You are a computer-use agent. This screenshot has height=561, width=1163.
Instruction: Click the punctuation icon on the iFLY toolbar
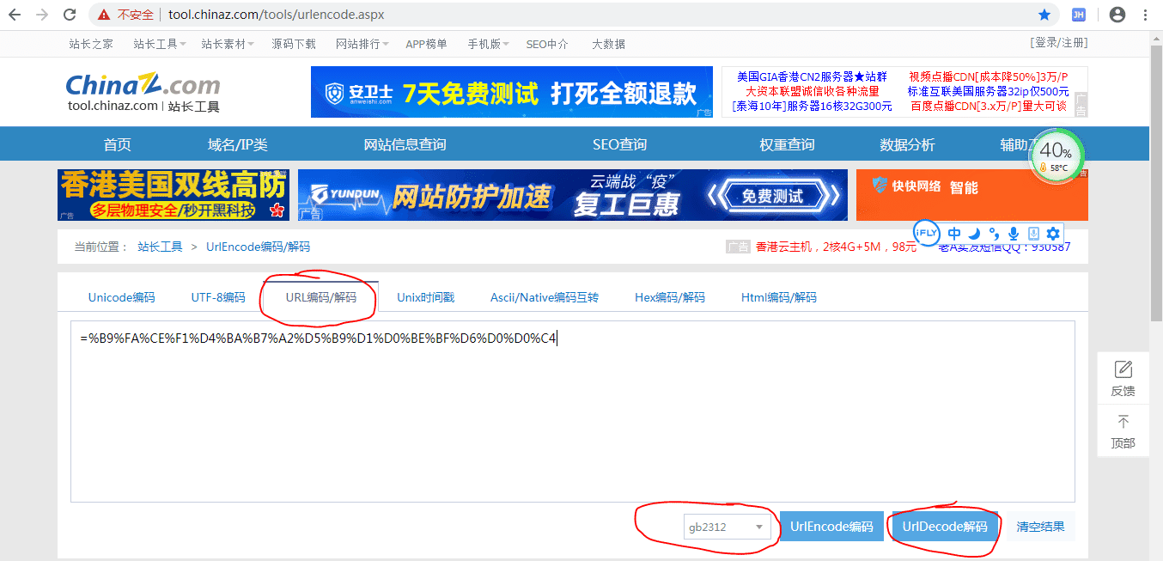click(994, 233)
